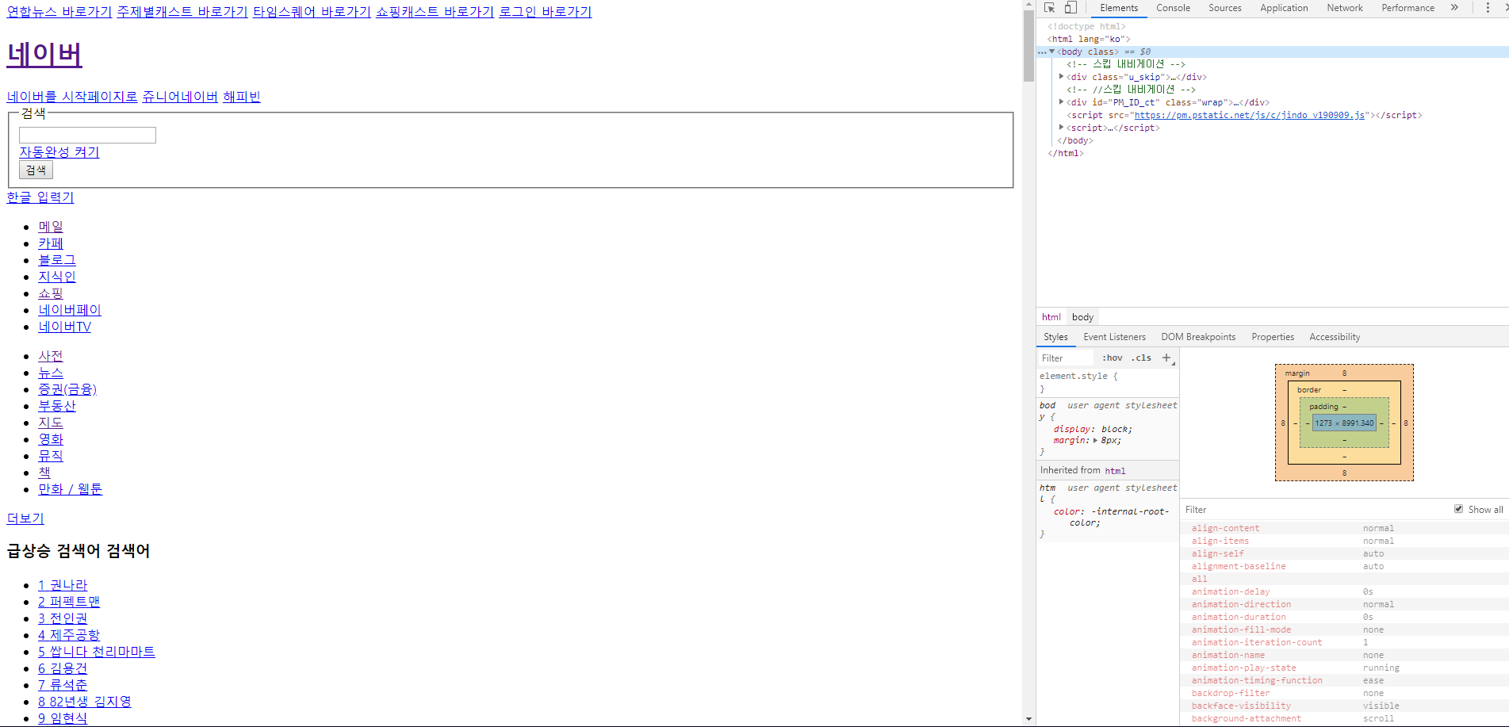Toggle the device toolbar icon
Image resolution: width=1509 pixels, height=727 pixels.
(x=1070, y=8)
